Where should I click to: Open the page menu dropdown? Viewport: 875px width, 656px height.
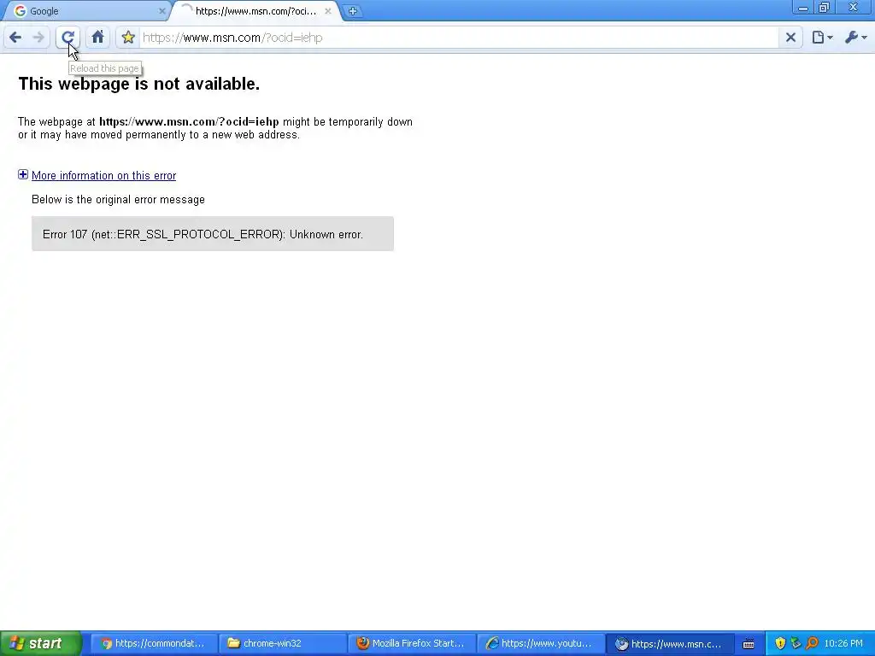point(822,38)
